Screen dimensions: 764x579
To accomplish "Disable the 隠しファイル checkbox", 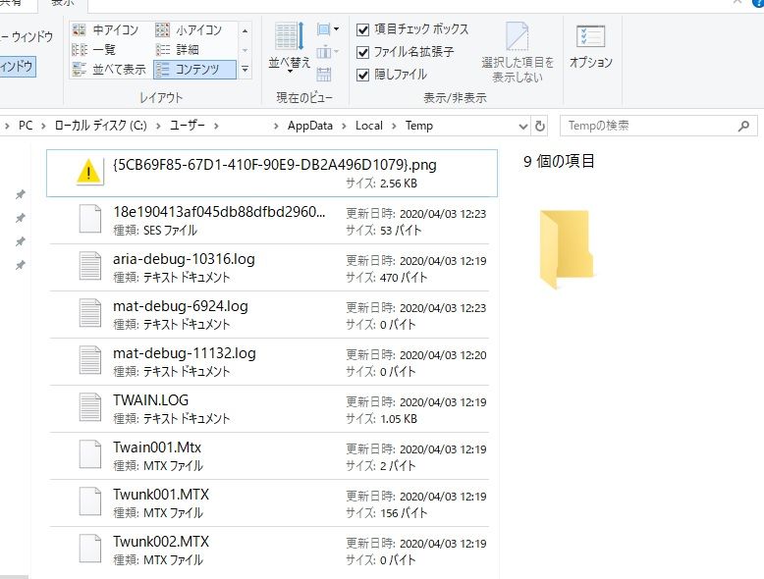I will (x=363, y=75).
